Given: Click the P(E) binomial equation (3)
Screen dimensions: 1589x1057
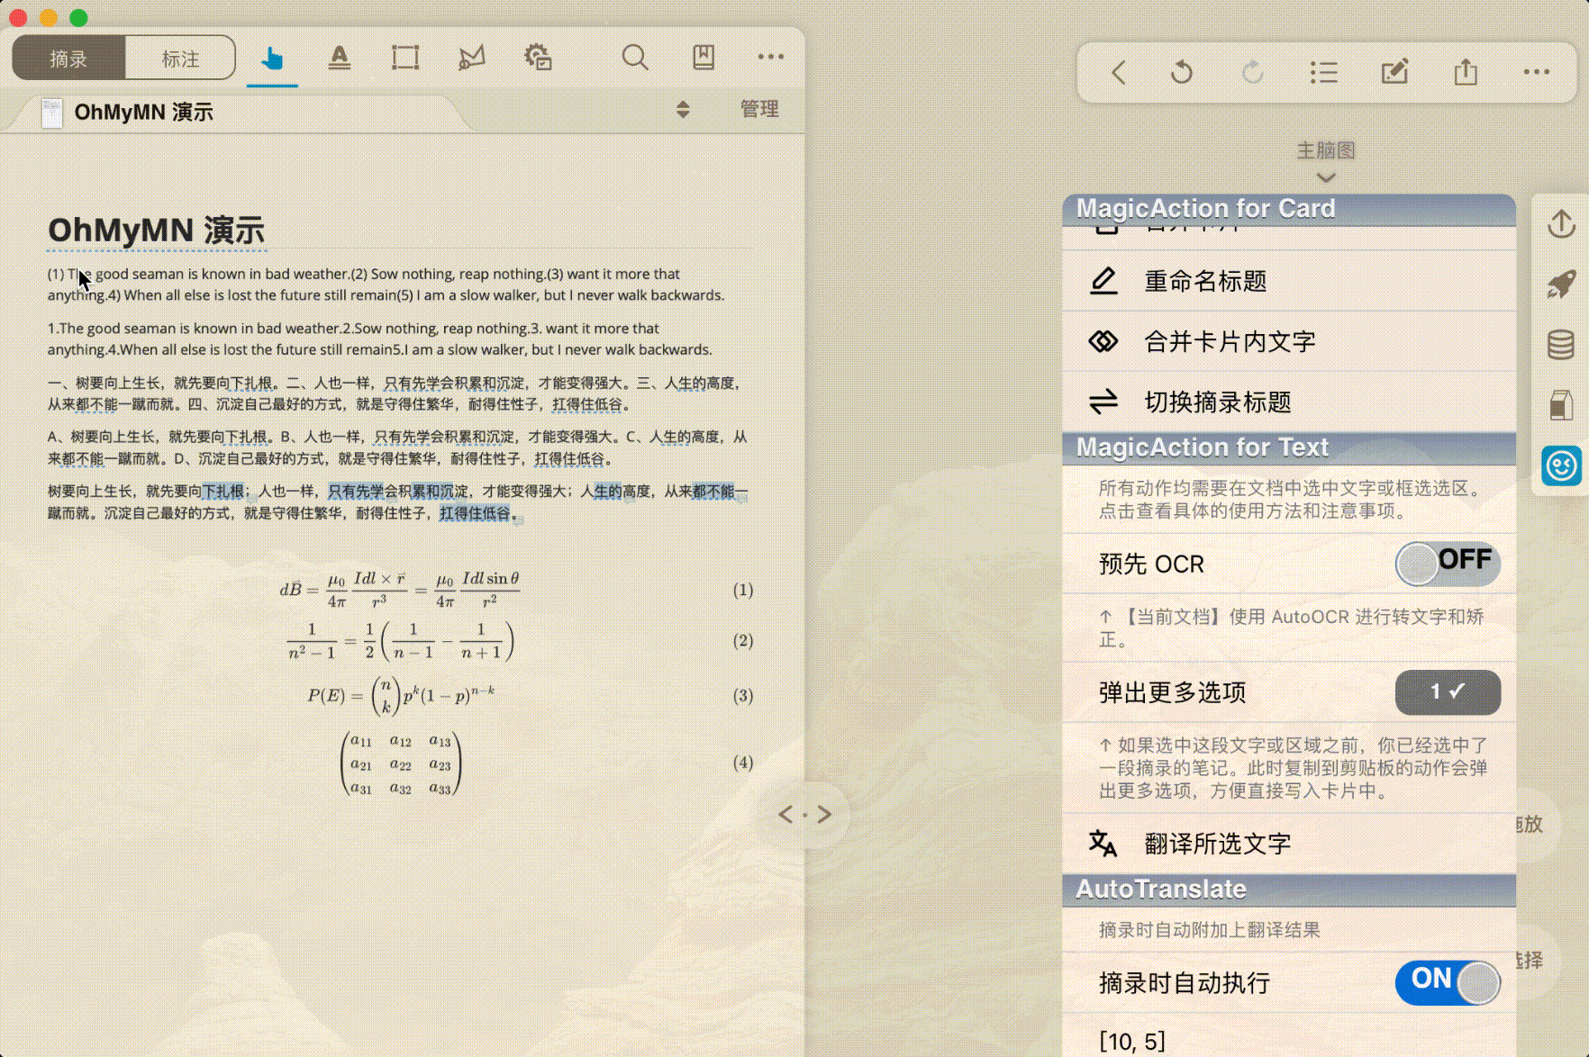Looking at the screenshot, I should point(401,695).
